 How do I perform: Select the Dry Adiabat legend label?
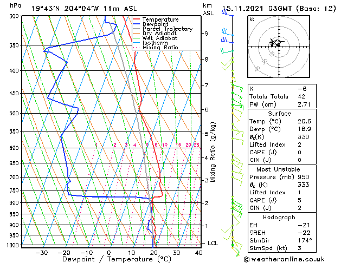click(159, 34)
